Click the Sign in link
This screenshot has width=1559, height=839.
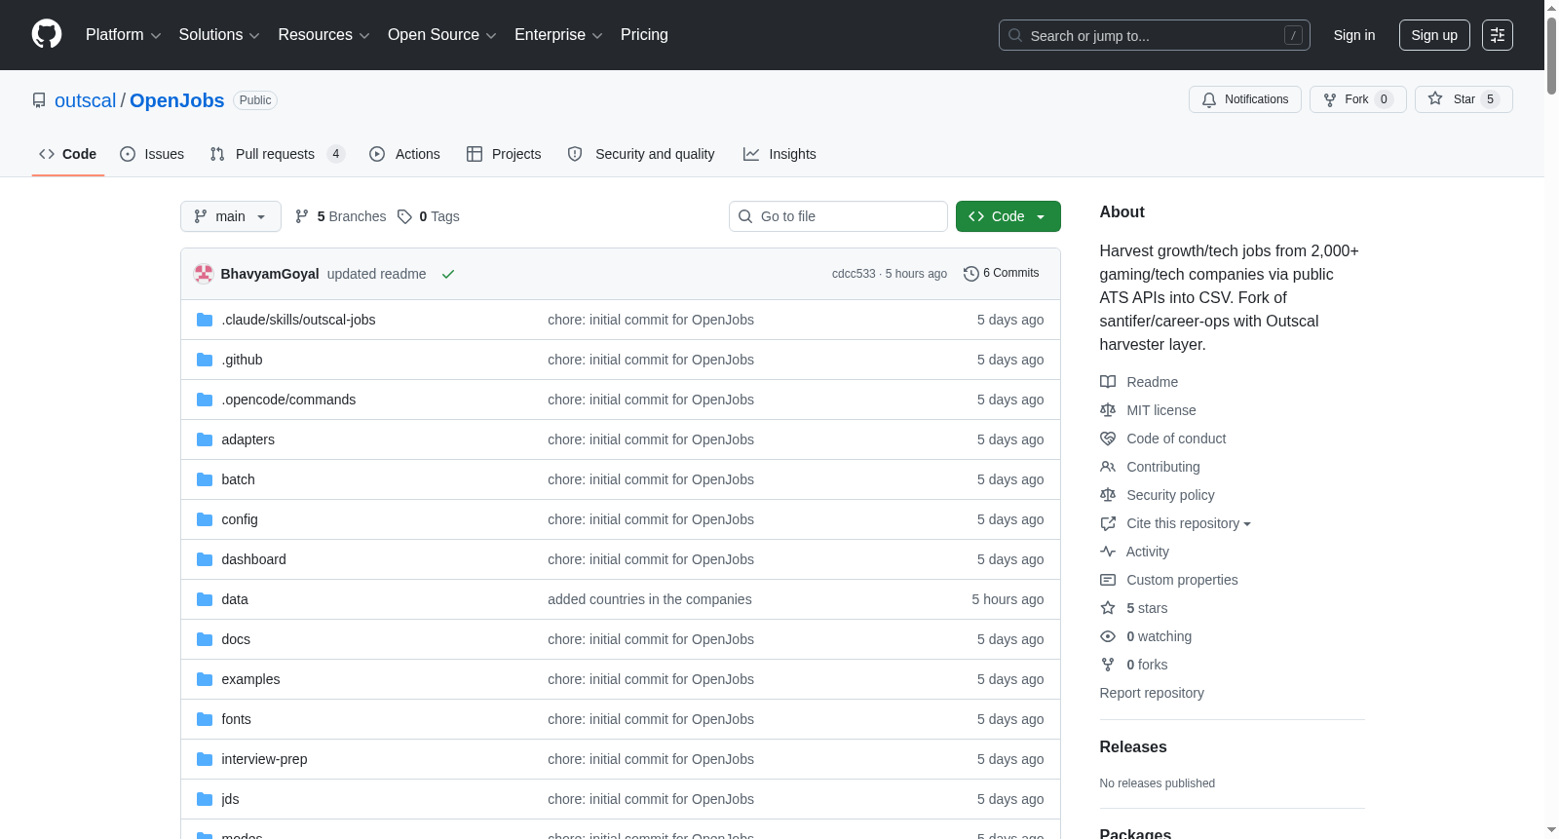pyautogui.click(x=1354, y=35)
